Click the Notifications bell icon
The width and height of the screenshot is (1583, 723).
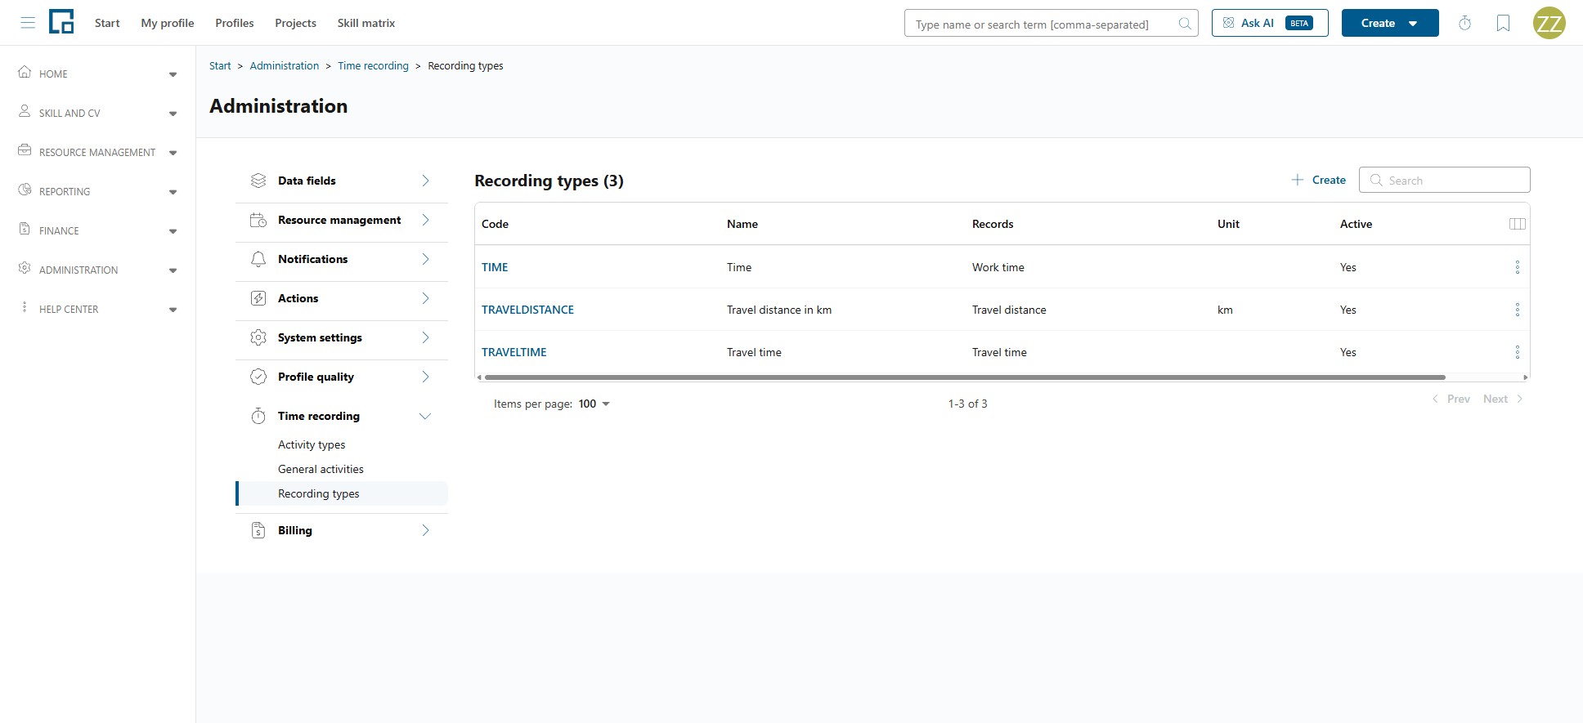258,259
